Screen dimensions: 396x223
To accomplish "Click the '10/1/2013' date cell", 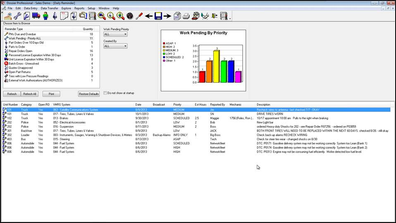I will 142,114.
